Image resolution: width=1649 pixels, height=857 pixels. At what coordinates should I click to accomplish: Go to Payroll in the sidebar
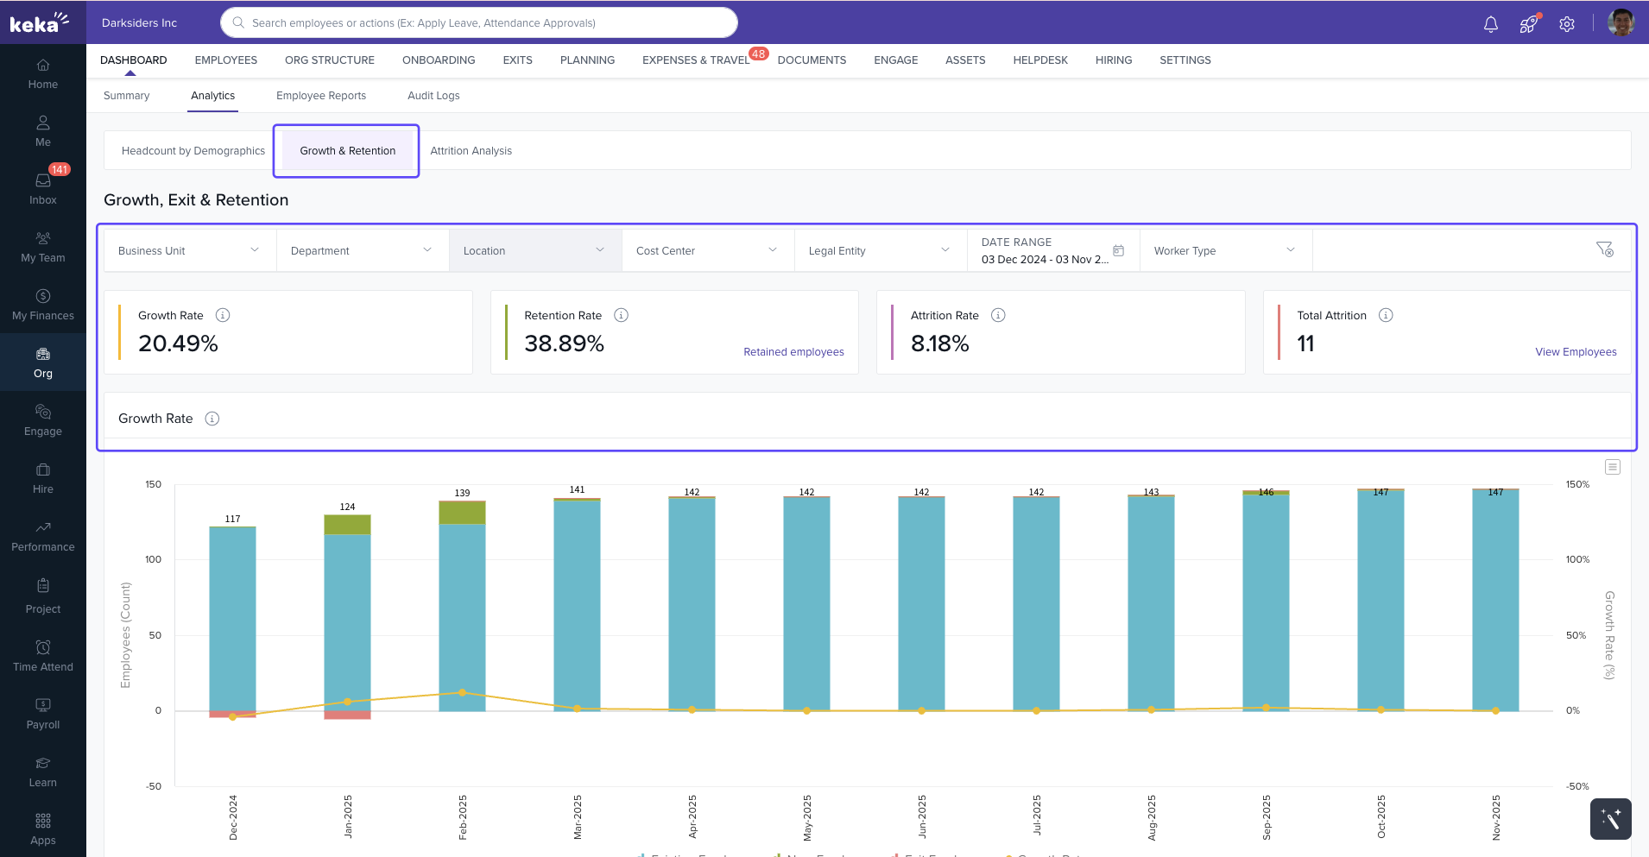coord(43,713)
